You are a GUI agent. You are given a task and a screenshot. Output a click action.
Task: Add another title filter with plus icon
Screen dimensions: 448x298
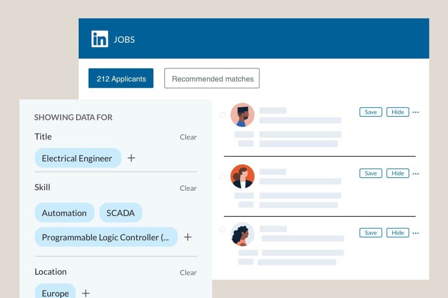tap(131, 158)
